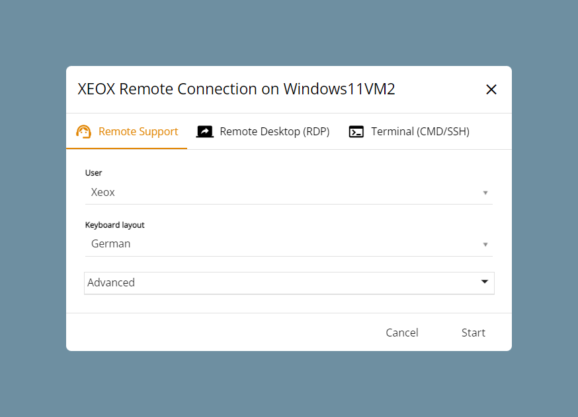
Task: Switch to the Remote Support tab label
Action: 138,132
